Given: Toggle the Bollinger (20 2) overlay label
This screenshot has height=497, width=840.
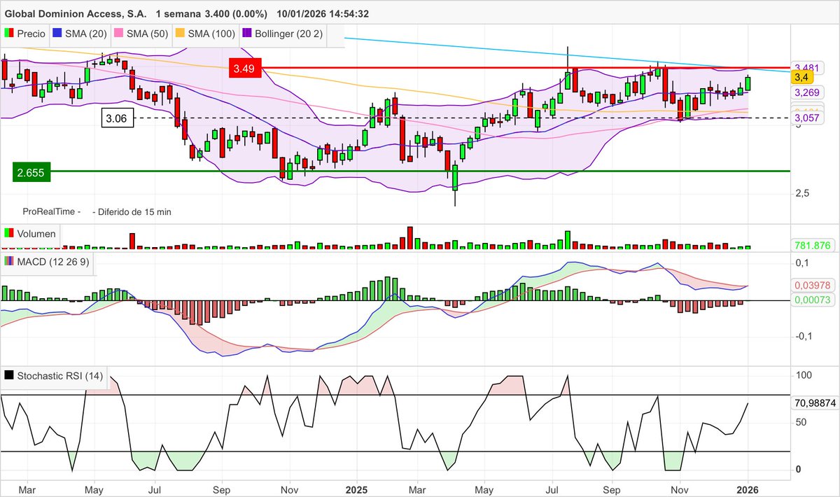Looking at the screenshot, I should pos(289,34).
